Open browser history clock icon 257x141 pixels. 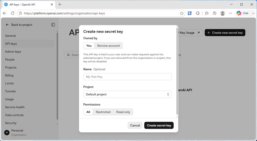[215, 13]
